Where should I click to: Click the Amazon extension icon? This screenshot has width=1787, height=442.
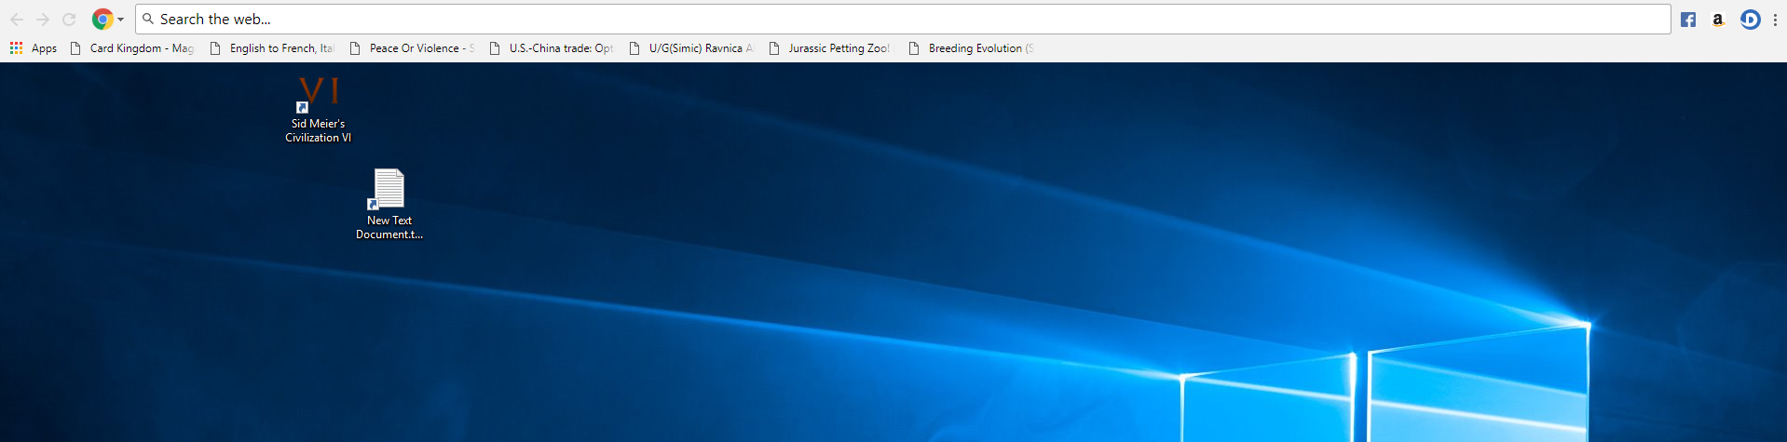(x=1717, y=20)
